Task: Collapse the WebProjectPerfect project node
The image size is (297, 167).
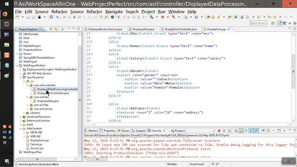Action: point(17,65)
